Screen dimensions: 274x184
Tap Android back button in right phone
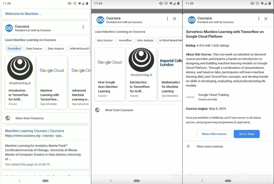(x=202, y=181)
